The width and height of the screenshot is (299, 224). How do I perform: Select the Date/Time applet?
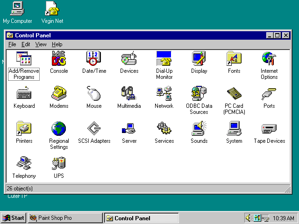pos(93,58)
